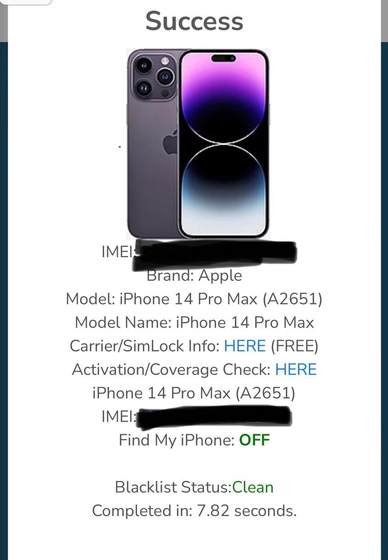
Task: Click the Blacklist Status label
Action: [173, 487]
